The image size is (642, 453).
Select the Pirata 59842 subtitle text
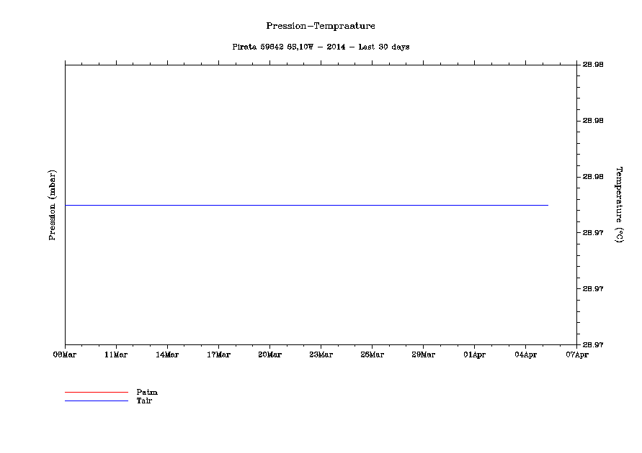[321, 47]
